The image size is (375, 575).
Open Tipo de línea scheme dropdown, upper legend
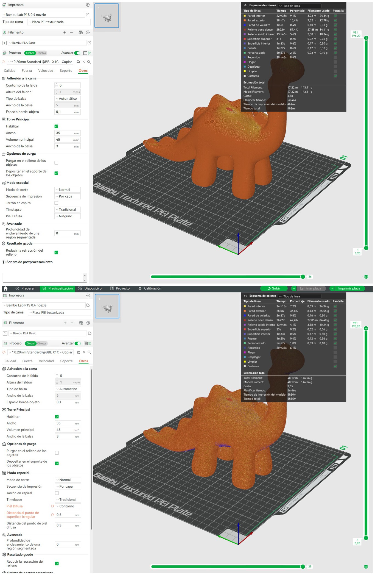300,6
